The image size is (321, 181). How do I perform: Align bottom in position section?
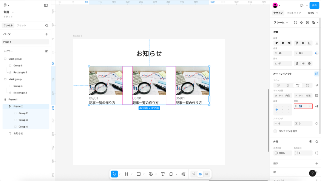coord(309,43)
